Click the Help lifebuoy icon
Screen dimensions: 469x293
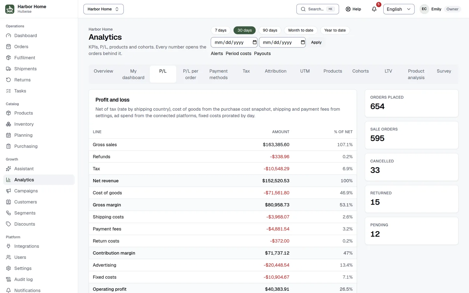[348, 9]
